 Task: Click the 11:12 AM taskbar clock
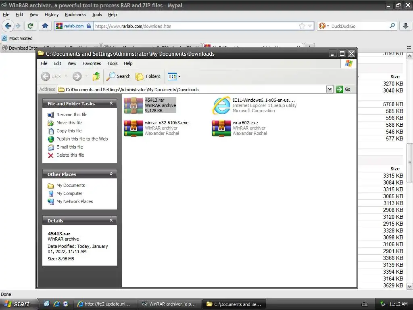coord(398,304)
